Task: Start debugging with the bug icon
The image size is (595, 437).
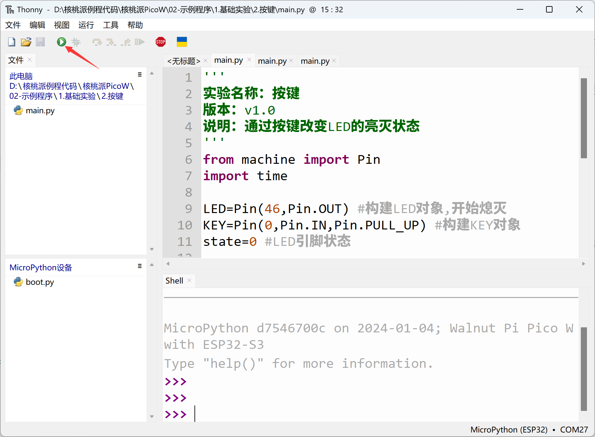Action: click(x=76, y=42)
